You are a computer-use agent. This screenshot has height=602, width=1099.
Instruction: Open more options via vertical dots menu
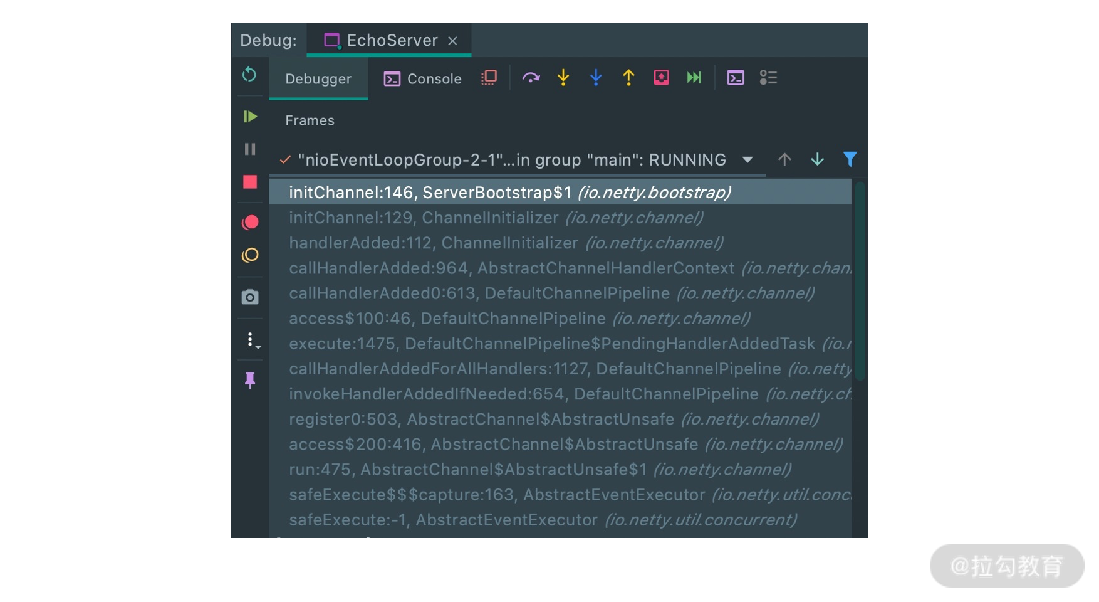point(251,340)
